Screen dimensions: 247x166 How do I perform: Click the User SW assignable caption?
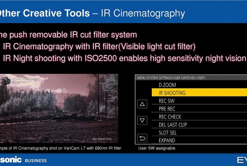[157, 148]
